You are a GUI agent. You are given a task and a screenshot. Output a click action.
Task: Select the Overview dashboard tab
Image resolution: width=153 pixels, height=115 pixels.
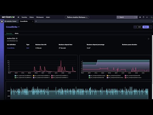tap(9, 34)
